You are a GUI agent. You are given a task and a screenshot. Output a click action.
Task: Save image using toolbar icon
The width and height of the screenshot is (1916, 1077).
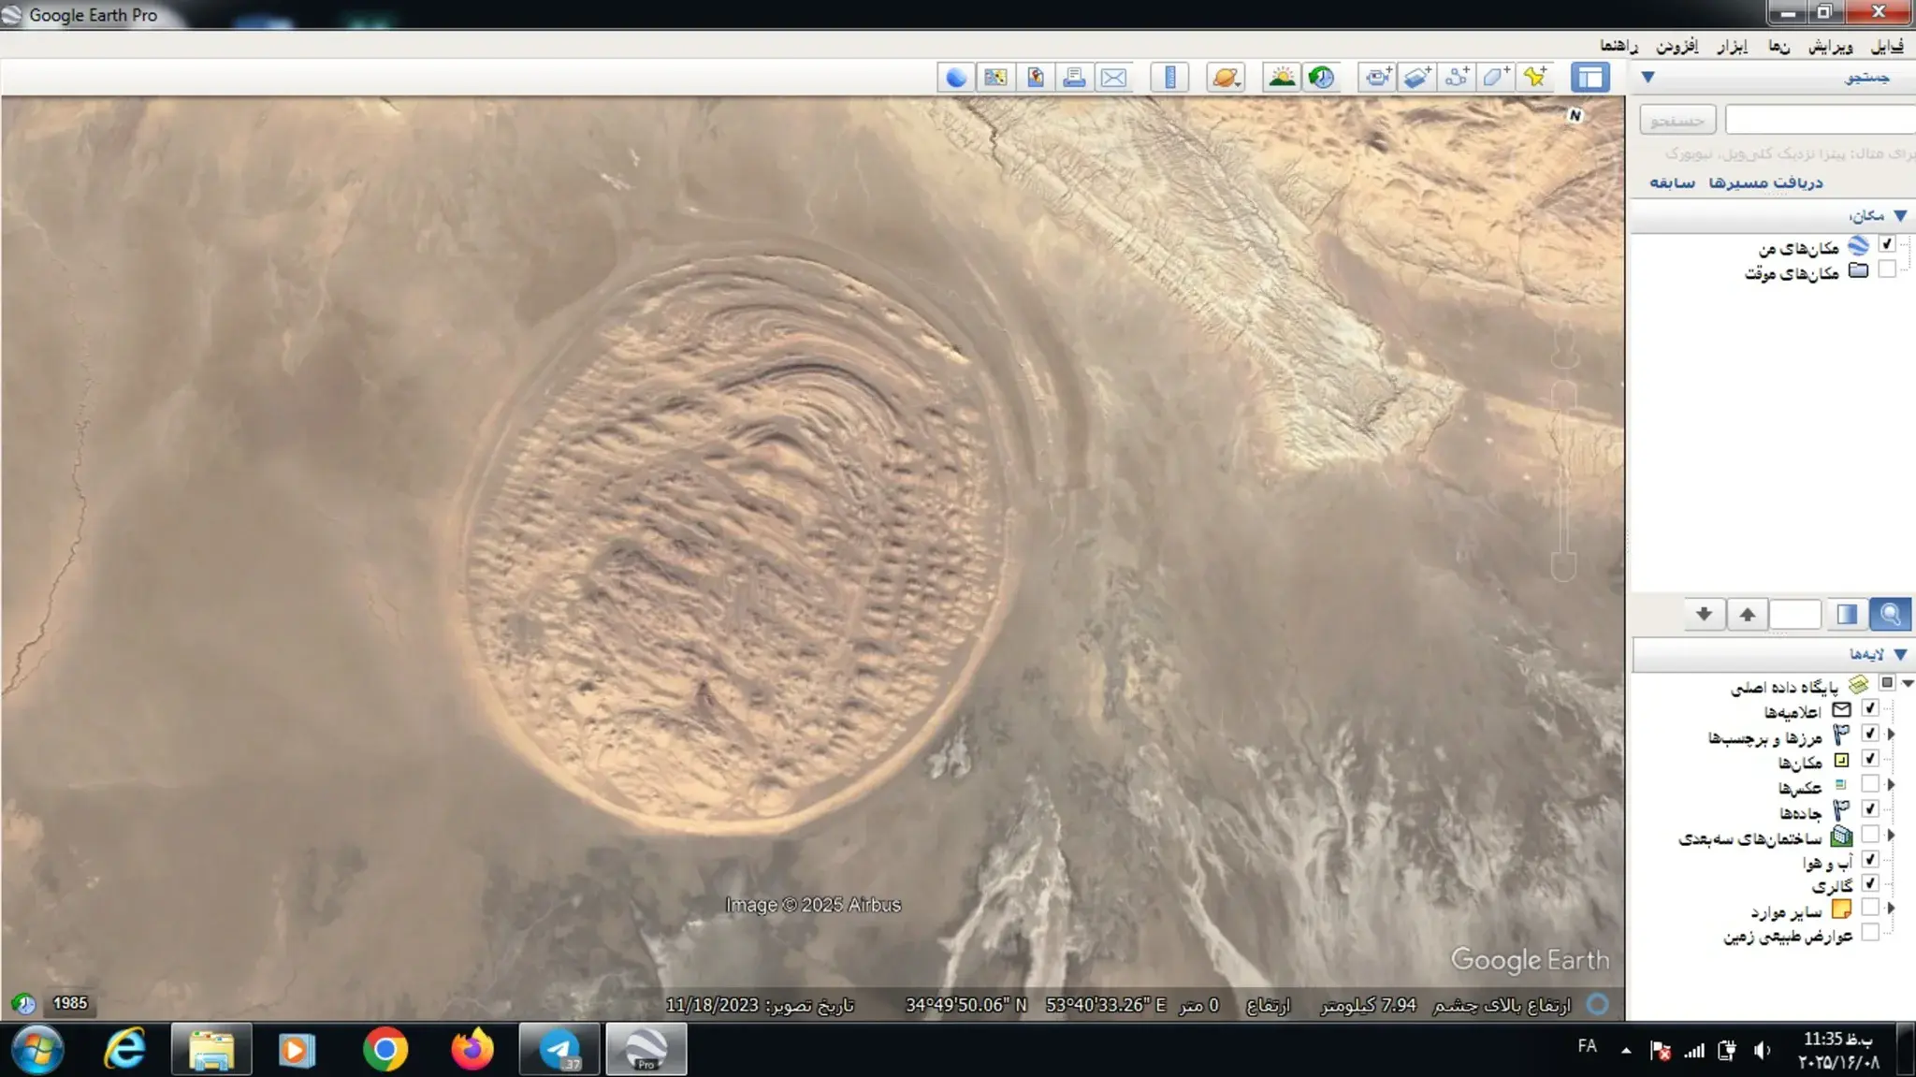pos(1035,78)
